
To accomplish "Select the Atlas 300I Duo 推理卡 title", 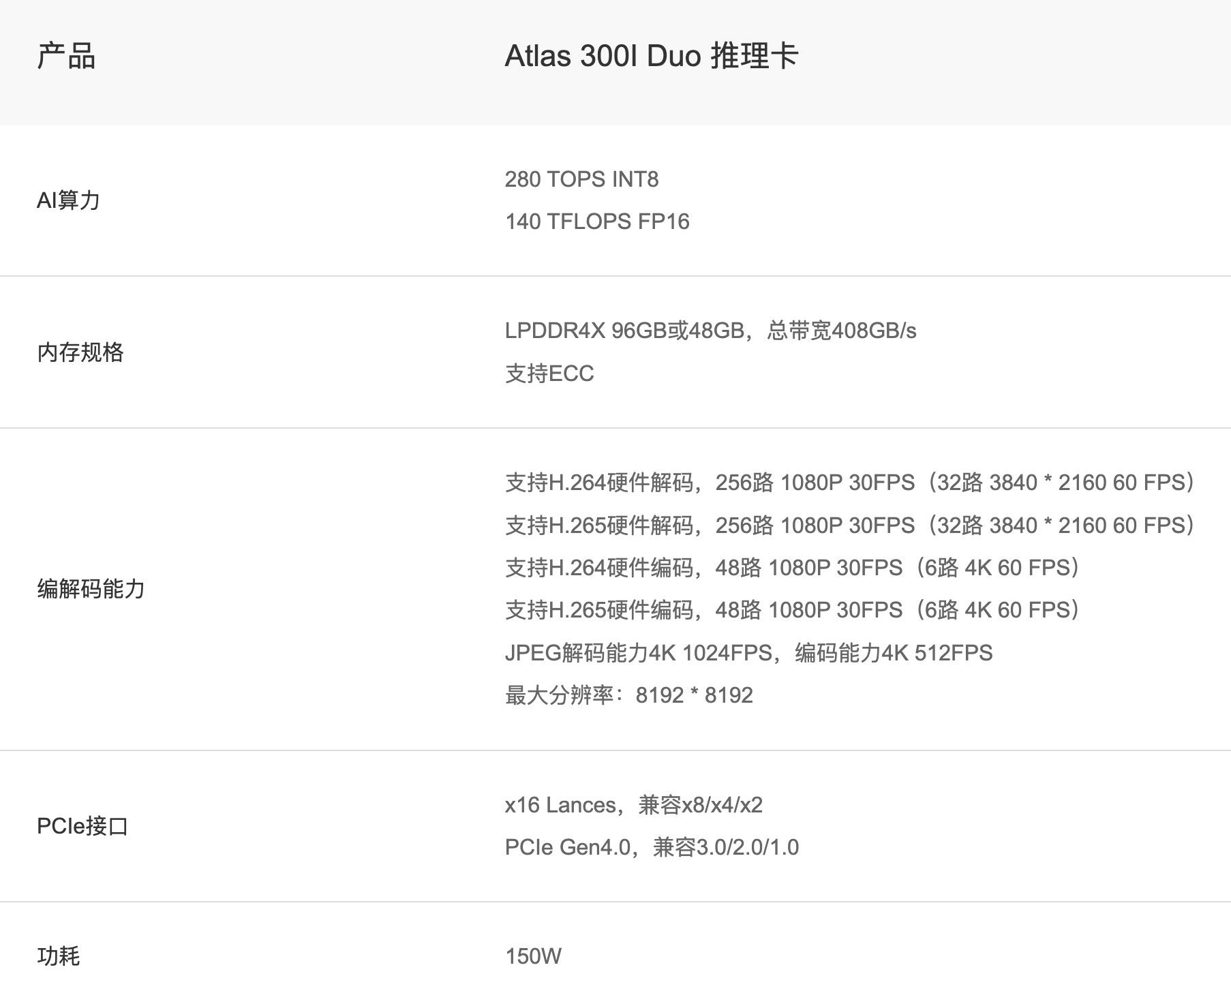I will tap(651, 56).
